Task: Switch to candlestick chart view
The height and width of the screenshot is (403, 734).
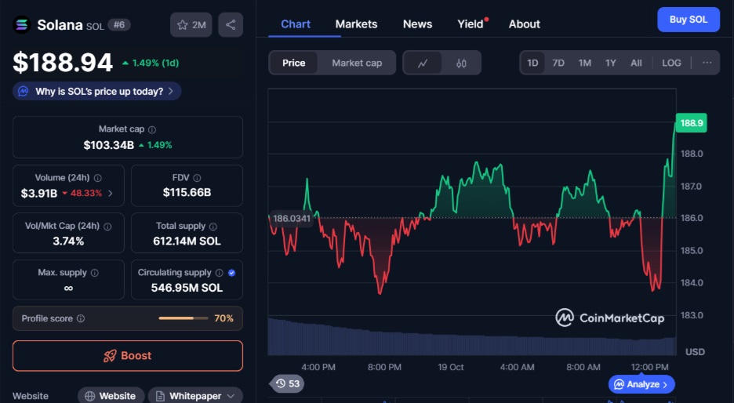Action: click(461, 63)
